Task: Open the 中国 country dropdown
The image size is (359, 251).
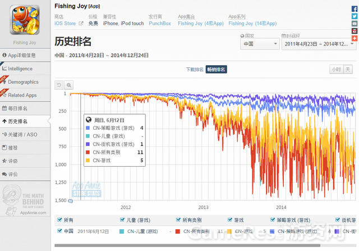Action: point(260,44)
